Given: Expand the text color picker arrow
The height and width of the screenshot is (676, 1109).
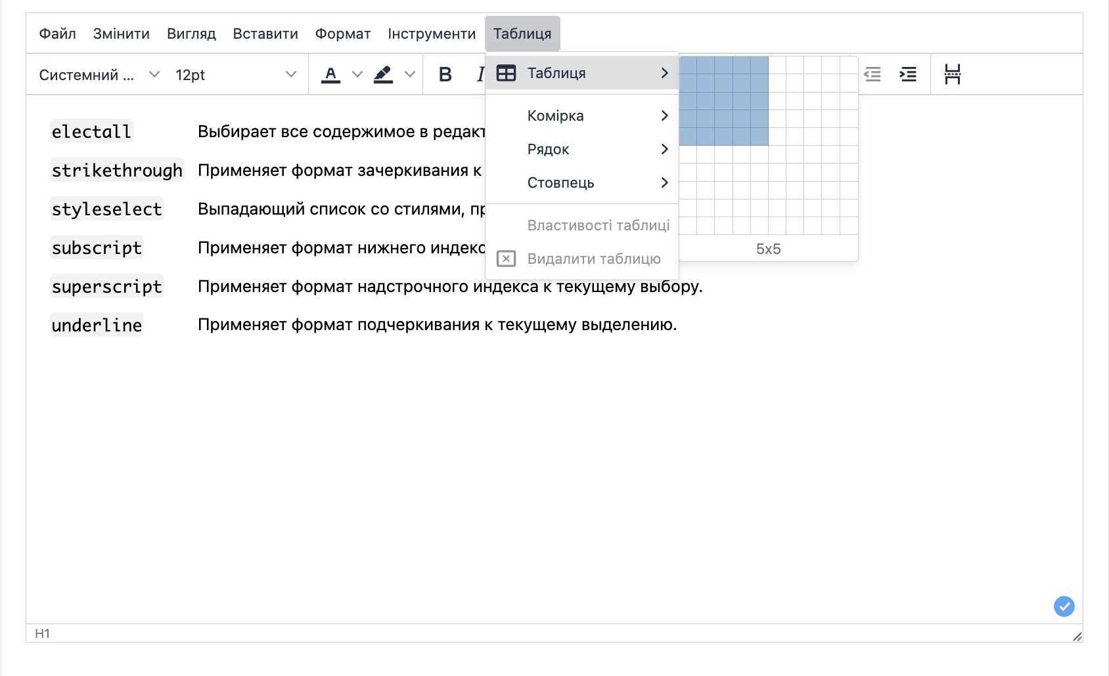Looking at the screenshot, I should tap(357, 75).
